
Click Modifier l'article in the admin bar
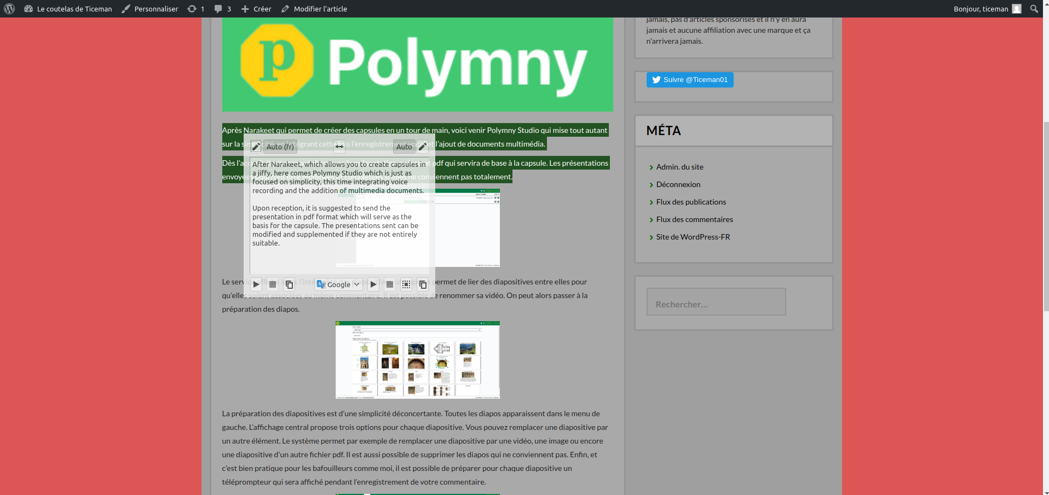(314, 9)
